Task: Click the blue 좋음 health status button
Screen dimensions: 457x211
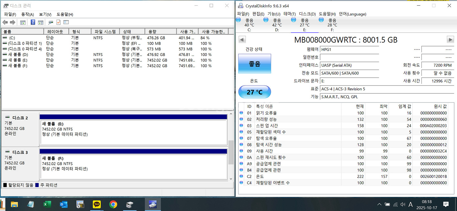Action: coord(254,64)
